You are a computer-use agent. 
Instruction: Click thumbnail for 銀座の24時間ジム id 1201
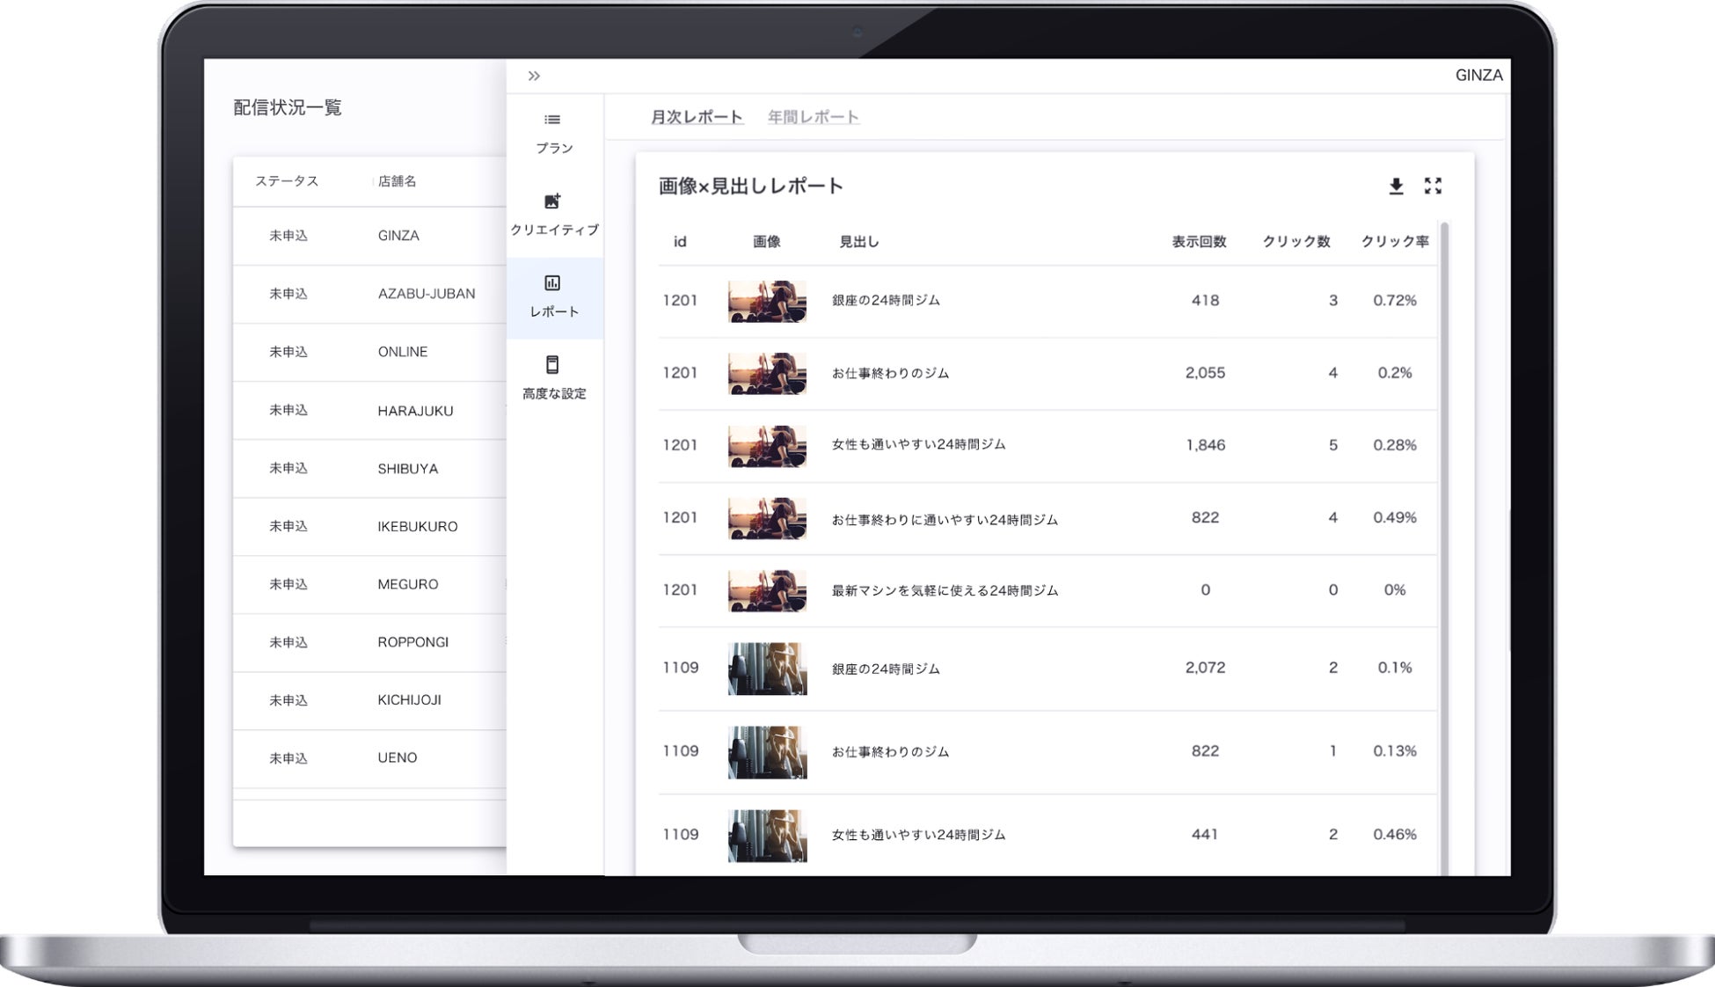coord(767,301)
